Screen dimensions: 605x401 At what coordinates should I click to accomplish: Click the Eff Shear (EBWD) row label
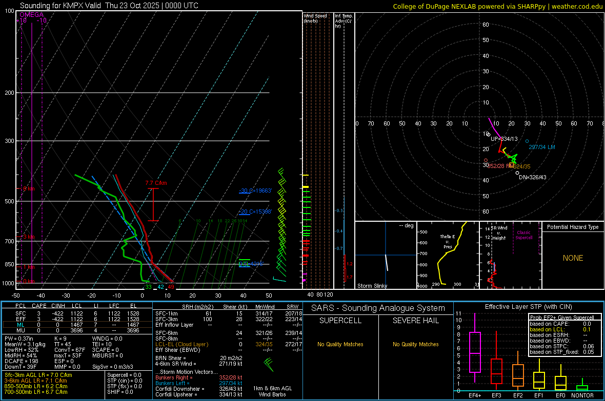(x=178, y=350)
